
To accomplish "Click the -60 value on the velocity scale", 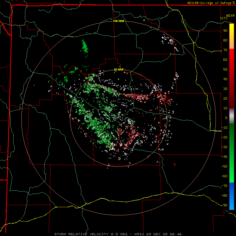I will tap(224, 176).
